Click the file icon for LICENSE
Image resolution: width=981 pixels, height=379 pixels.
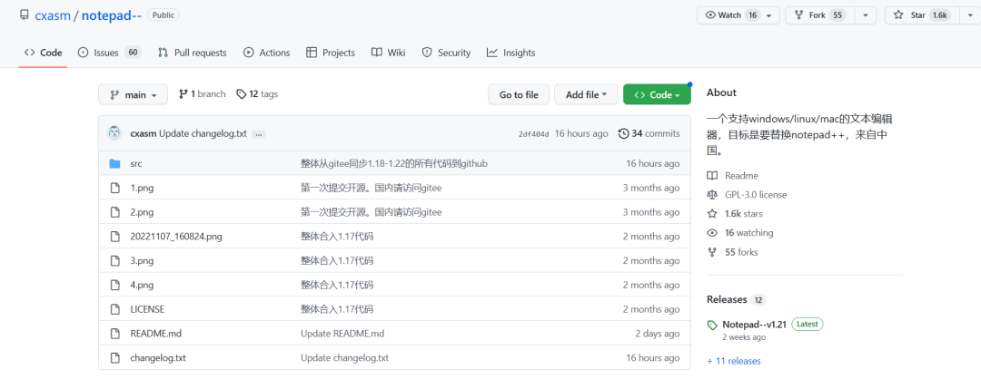pyautogui.click(x=114, y=310)
